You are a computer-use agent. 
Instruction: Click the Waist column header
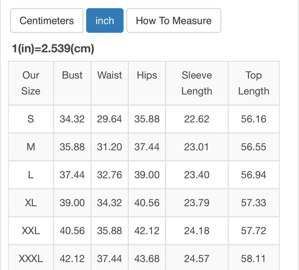pos(110,75)
